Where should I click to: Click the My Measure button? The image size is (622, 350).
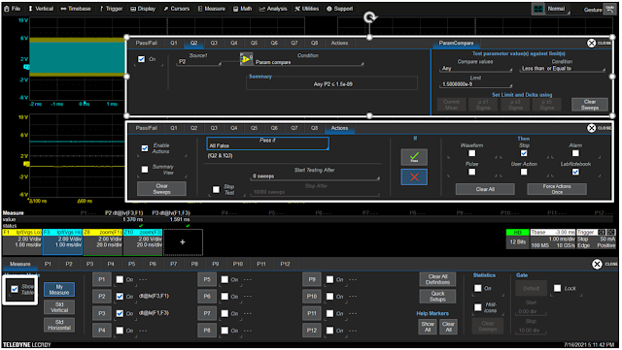click(59, 290)
